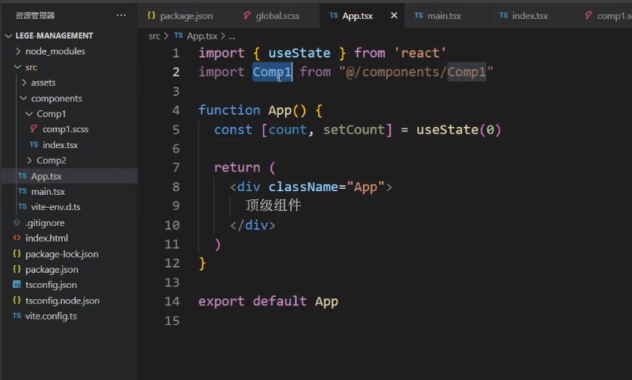Close the App.tsx editor tab

pyautogui.click(x=394, y=15)
